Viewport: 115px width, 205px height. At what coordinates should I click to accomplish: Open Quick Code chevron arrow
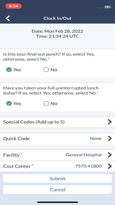(x=110, y=138)
